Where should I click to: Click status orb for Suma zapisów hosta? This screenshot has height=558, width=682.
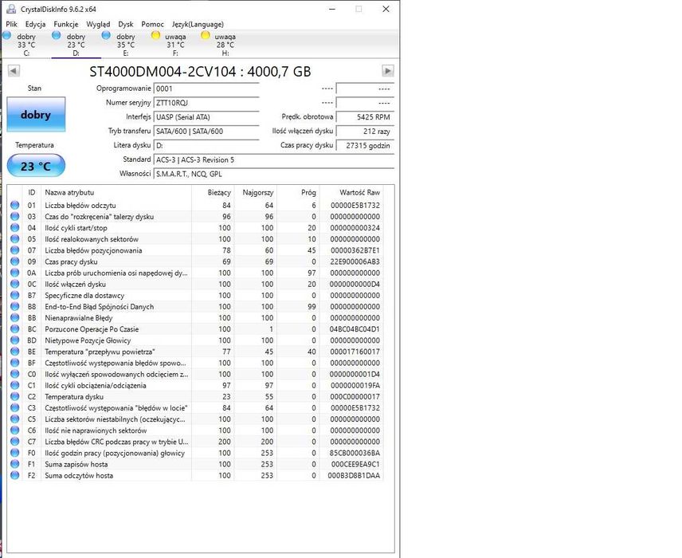15,464
